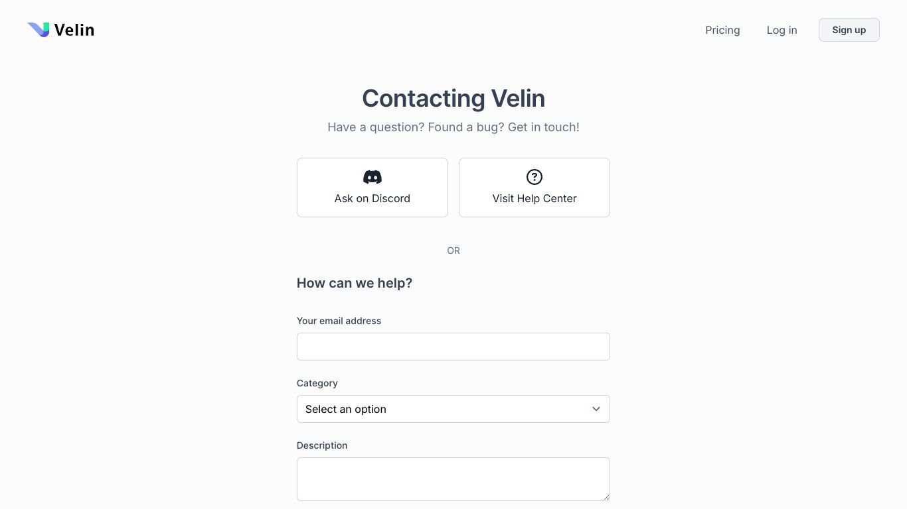
Task: Click the Contacting Velin heading
Action: [453, 98]
